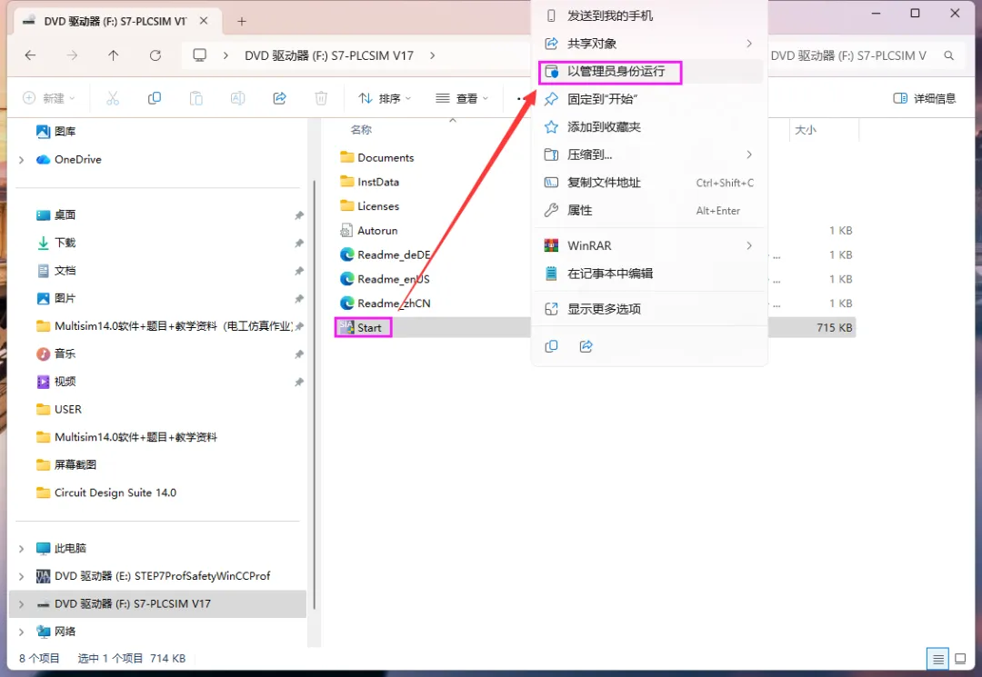This screenshot has width=982, height=677.
Task: Select the InstData folder
Action: 369,182
